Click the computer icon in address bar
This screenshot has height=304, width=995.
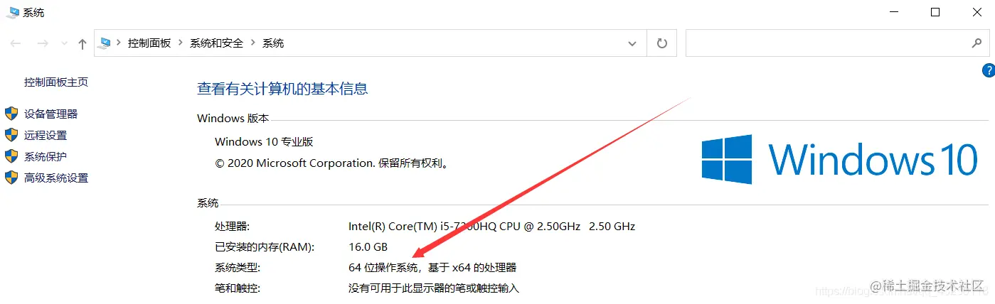(x=105, y=43)
